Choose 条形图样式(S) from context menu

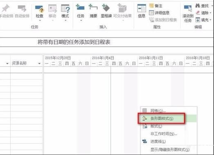pyautogui.click(x=169, y=118)
